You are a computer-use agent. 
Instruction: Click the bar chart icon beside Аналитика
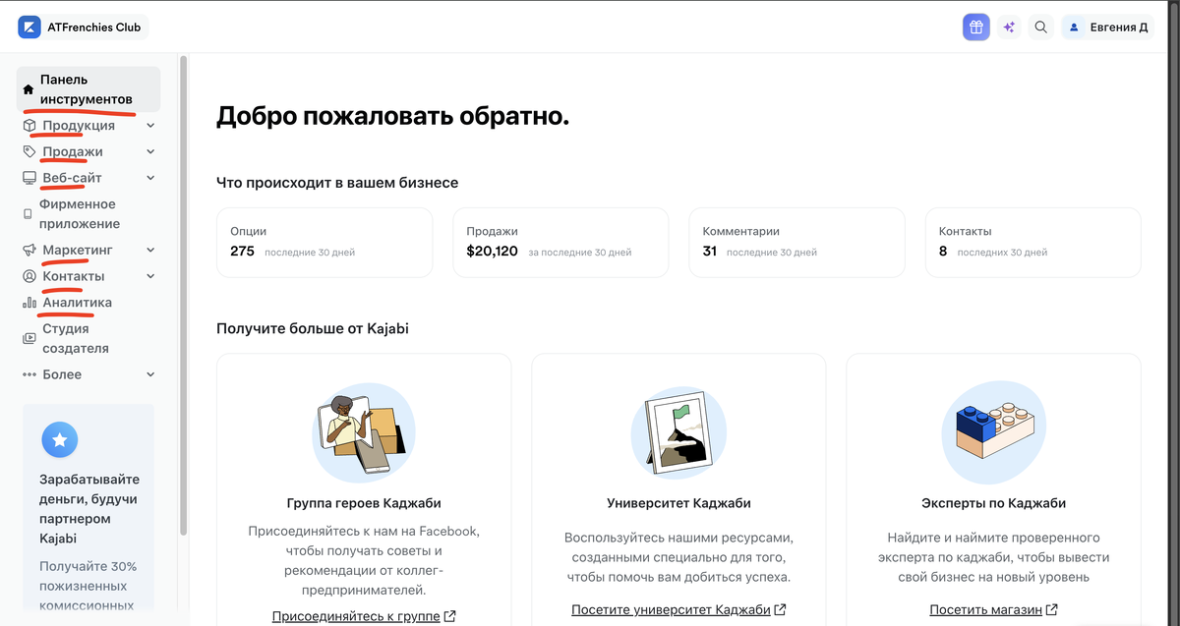tap(29, 303)
